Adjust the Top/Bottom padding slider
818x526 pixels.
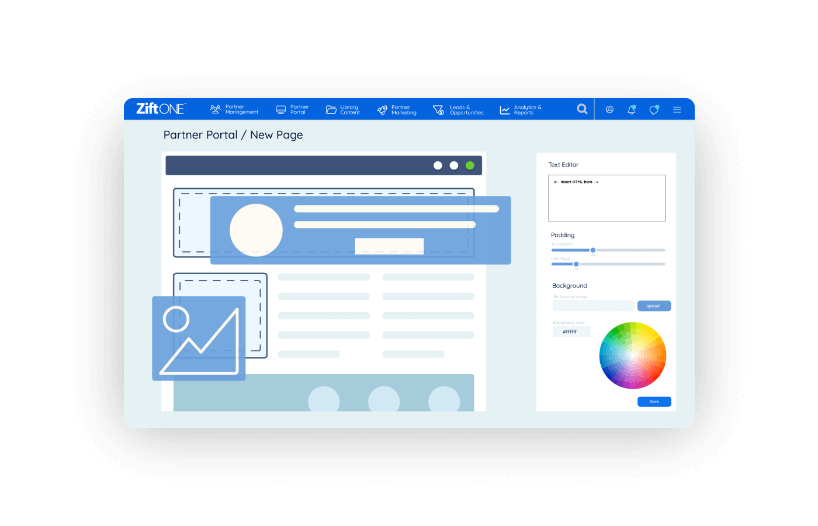click(593, 250)
